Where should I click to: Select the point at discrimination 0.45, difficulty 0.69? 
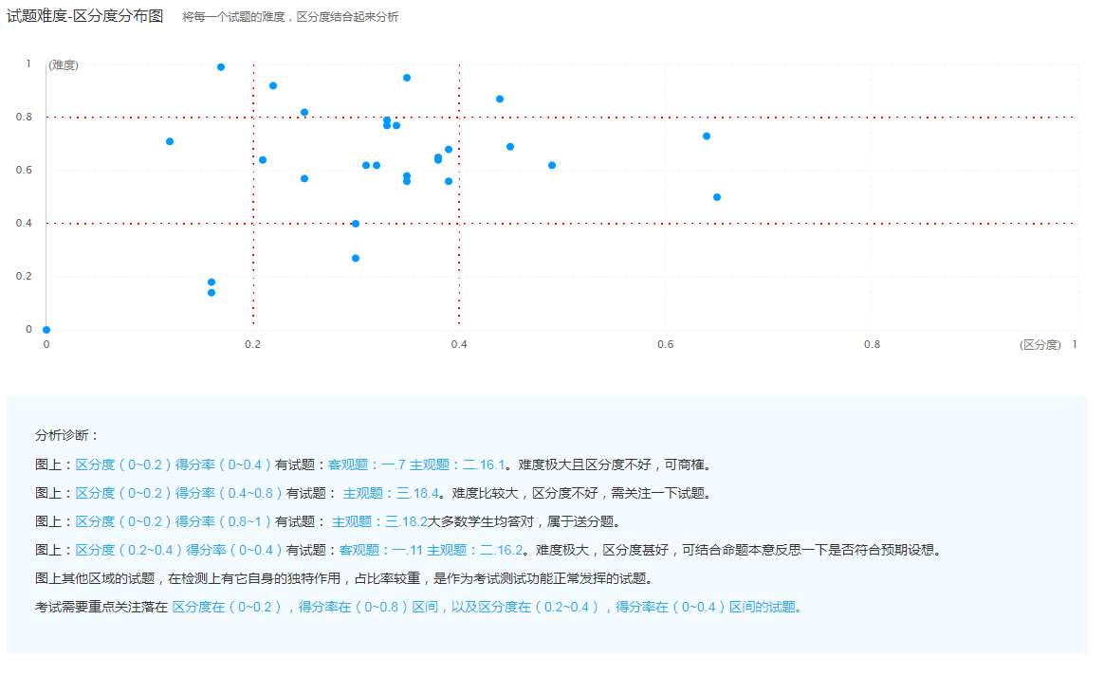tap(510, 147)
